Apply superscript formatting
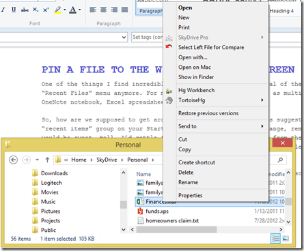The width and height of the screenshot is (304, 251). pos(46,10)
